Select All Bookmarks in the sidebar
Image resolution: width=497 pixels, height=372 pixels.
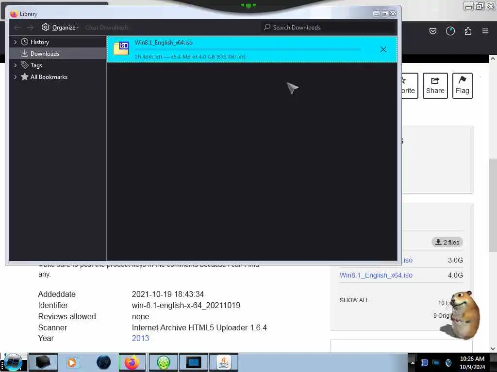pos(49,77)
